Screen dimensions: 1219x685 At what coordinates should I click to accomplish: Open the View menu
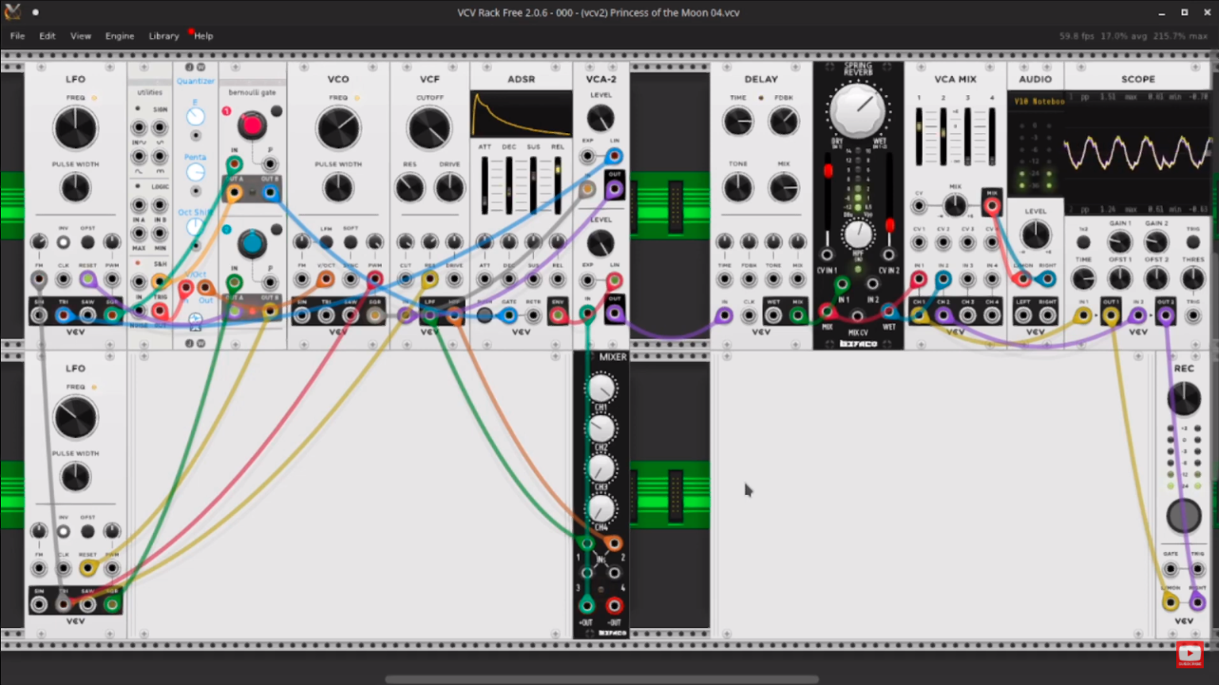tap(81, 36)
